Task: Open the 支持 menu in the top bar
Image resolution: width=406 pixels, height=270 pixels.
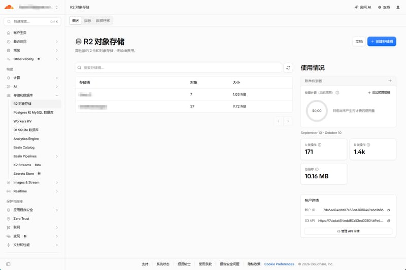Action: [x=384, y=7]
